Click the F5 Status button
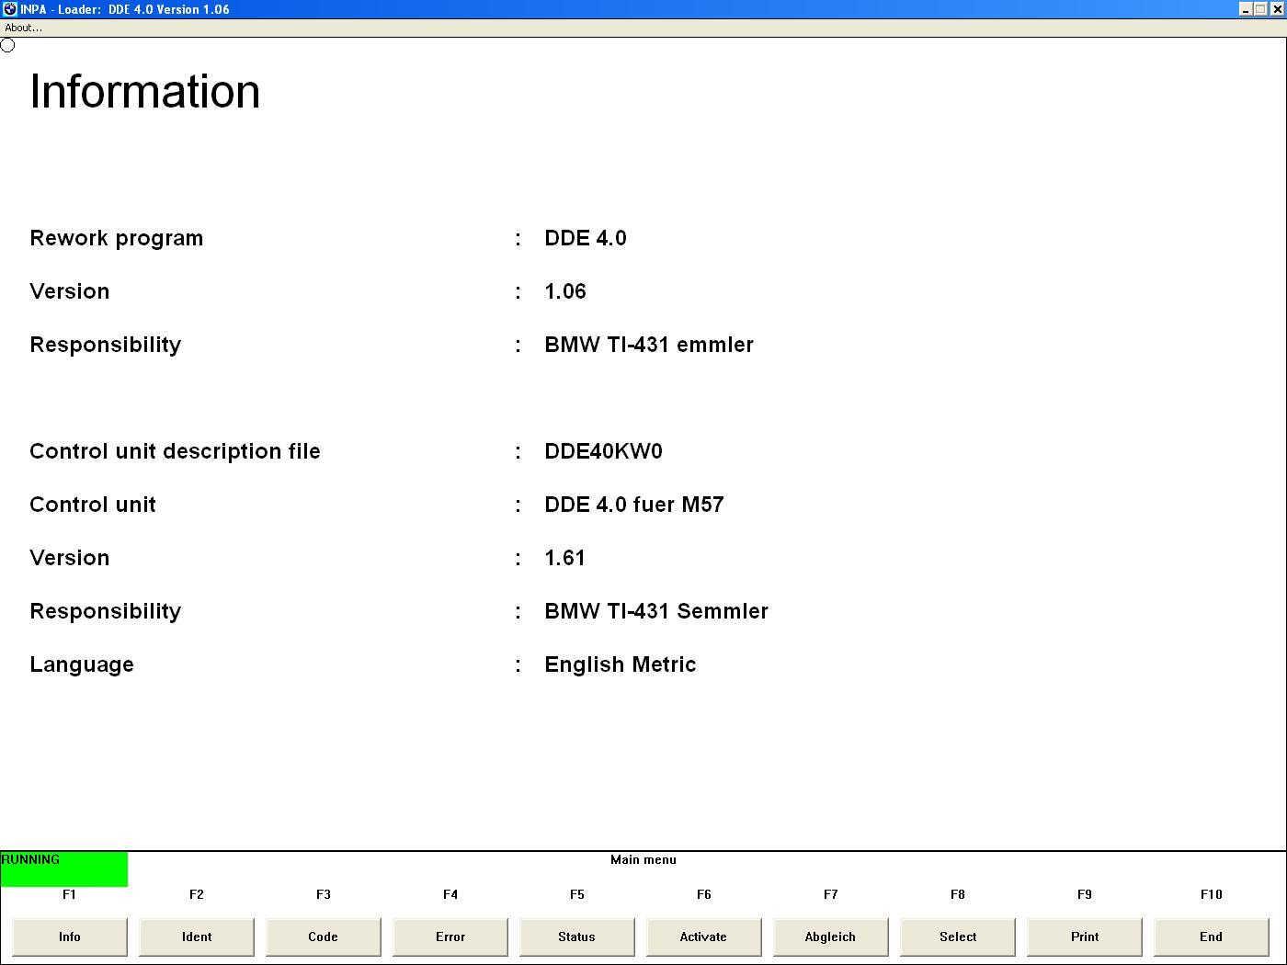Screen dimensions: 1287x965 [x=577, y=937]
